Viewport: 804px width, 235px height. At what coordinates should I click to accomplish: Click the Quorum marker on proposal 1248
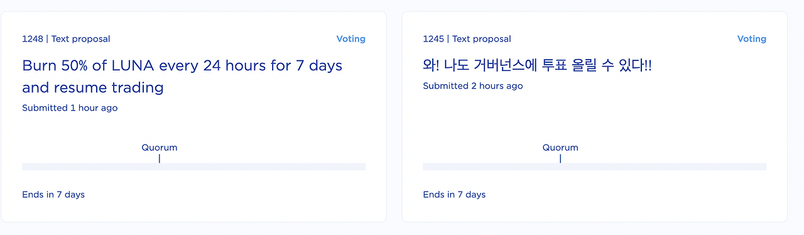coord(160,159)
